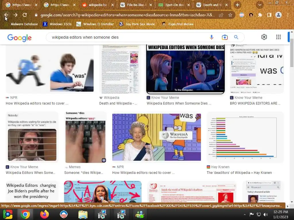Open the deaditors bar chart image
Viewport: 294px width, 220px height.
click(245, 137)
